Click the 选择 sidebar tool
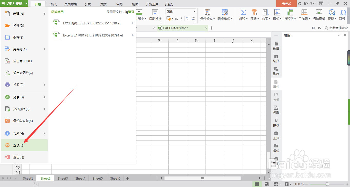This screenshot has width=350, height=187. pos(276,58)
